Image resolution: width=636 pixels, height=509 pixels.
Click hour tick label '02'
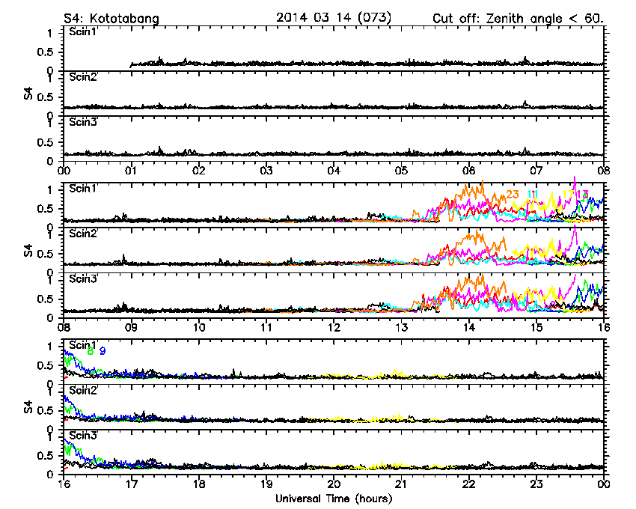point(199,171)
